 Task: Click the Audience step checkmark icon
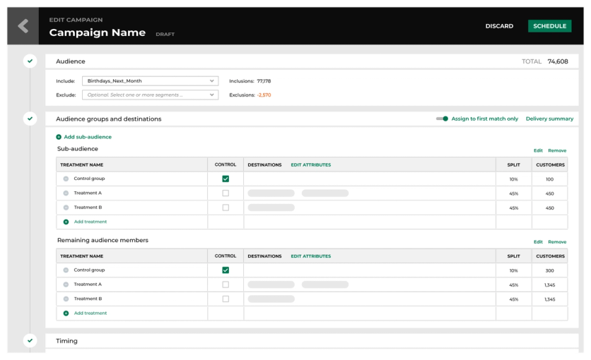pyautogui.click(x=30, y=61)
